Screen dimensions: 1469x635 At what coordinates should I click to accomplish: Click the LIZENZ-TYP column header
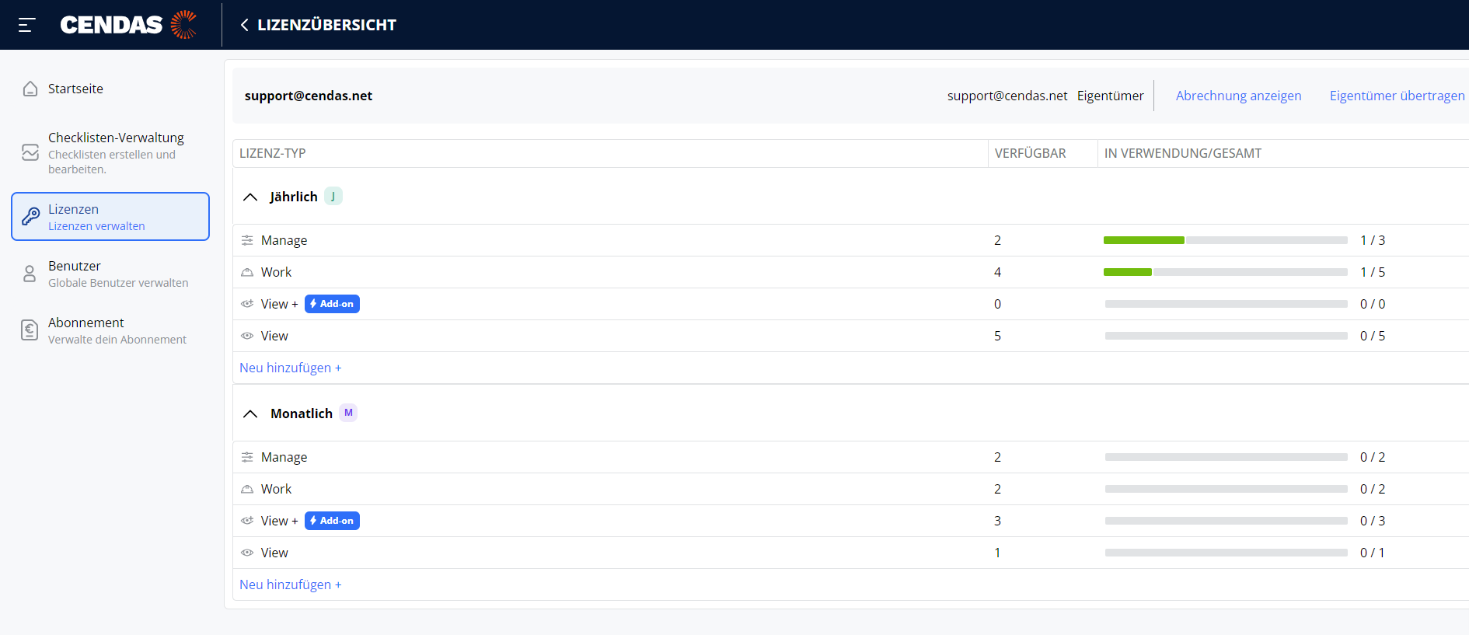pos(273,153)
